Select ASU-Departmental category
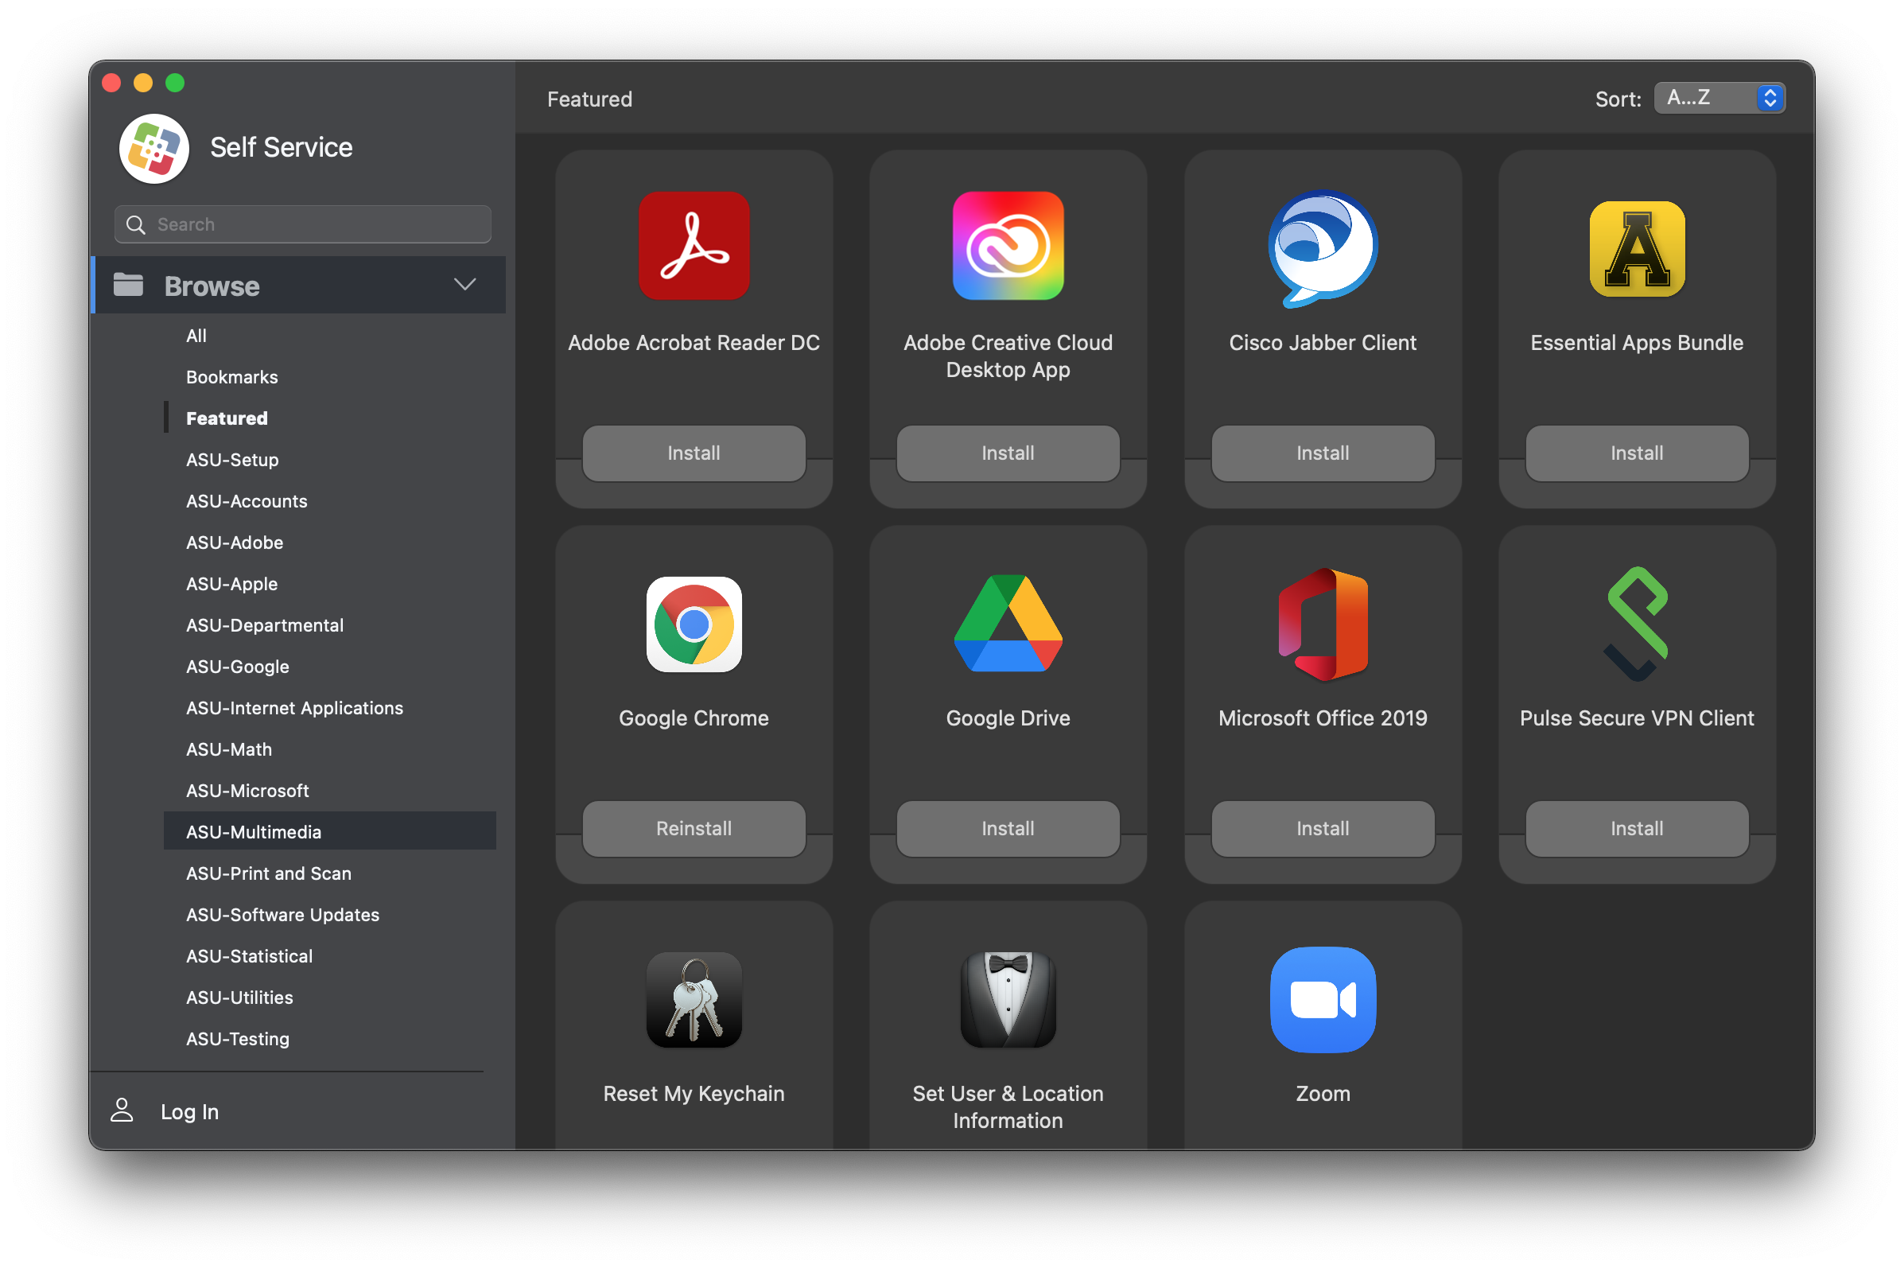Viewport: 1904px width, 1268px height. tap(264, 625)
